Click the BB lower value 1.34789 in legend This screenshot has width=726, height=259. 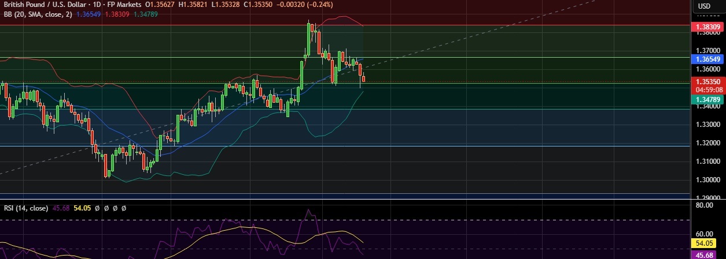pyautogui.click(x=145, y=14)
